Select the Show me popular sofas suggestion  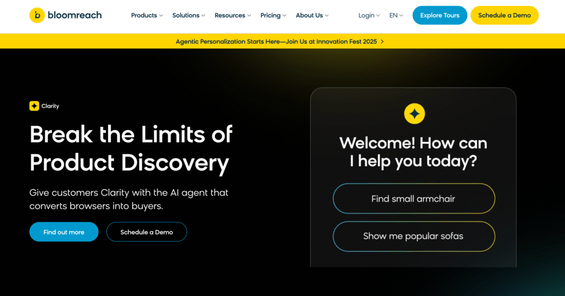pyautogui.click(x=414, y=236)
